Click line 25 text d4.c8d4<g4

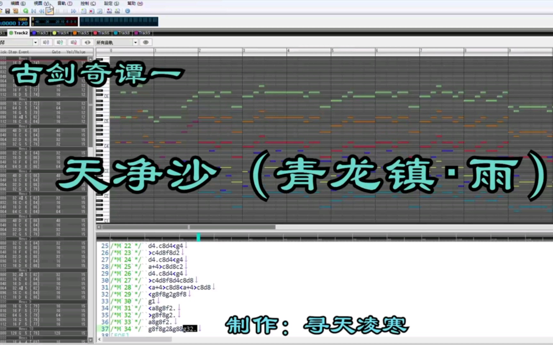coord(165,246)
